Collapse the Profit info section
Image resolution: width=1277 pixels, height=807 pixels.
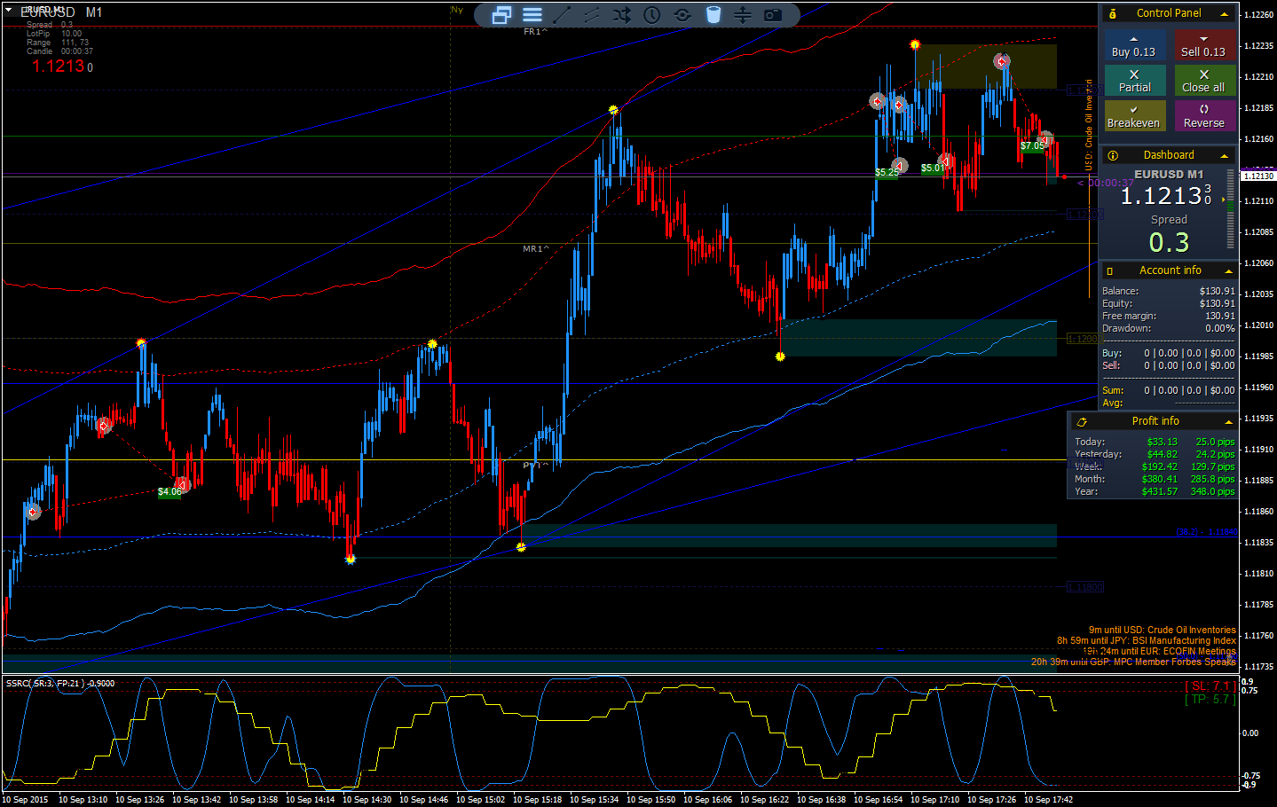coord(1228,422)
